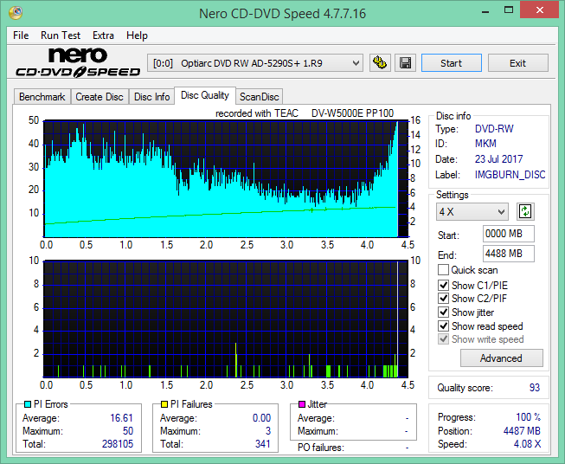Toggle Show C2/PIF checkbox
565x464 pixels.
(443, 299)
